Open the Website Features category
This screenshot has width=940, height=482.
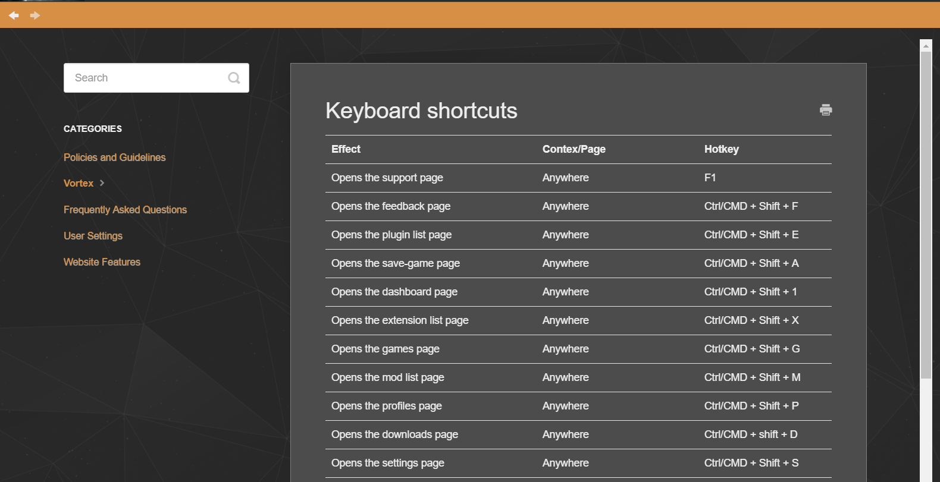[102, 262]
